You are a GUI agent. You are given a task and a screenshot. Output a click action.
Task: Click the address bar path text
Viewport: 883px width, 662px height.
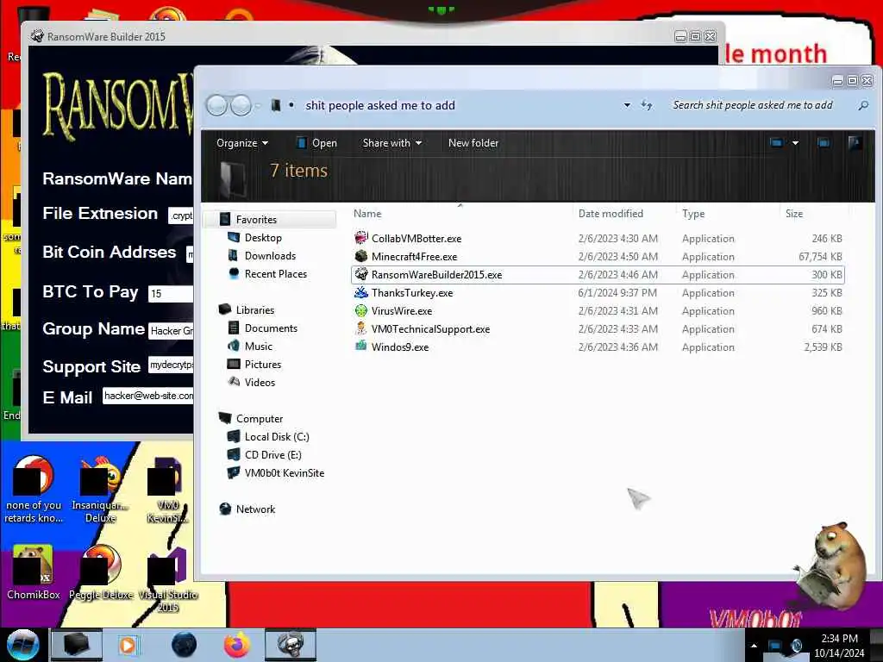click(x=380, y=105)
